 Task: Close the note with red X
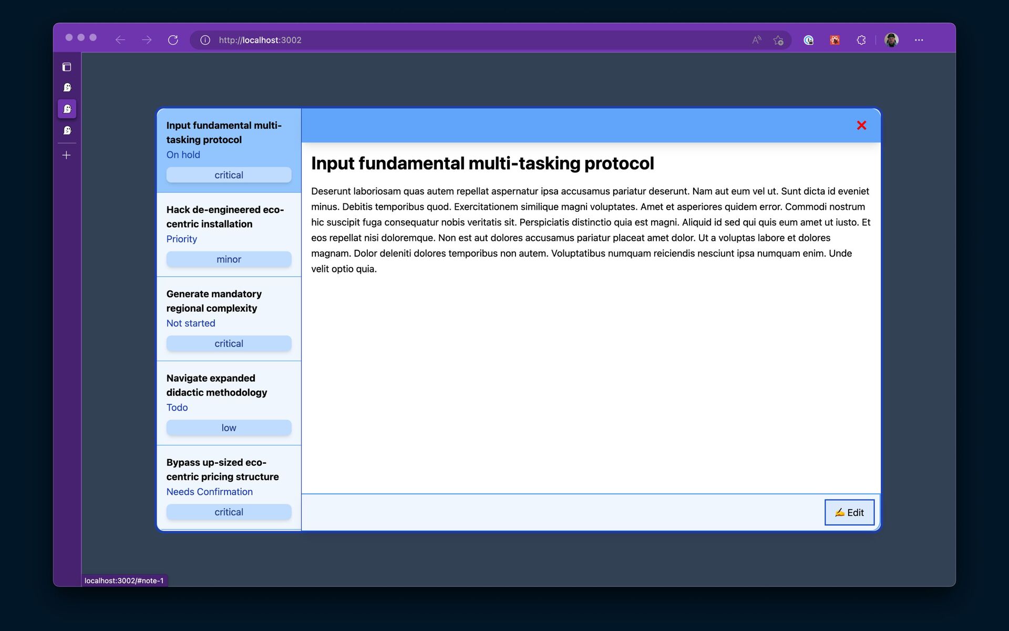pyautogui.click(x=861, y=125)
